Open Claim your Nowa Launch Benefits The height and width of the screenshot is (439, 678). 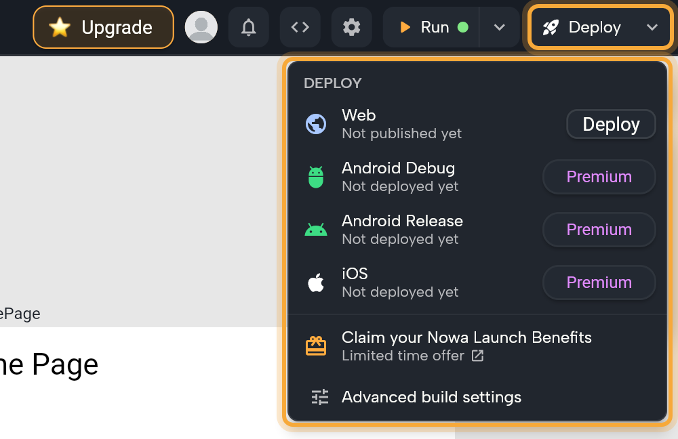click(x=477, y=346)
